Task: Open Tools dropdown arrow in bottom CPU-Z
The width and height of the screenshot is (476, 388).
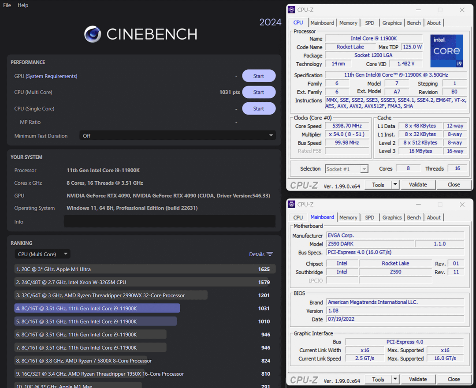Action: coord(395,380)
